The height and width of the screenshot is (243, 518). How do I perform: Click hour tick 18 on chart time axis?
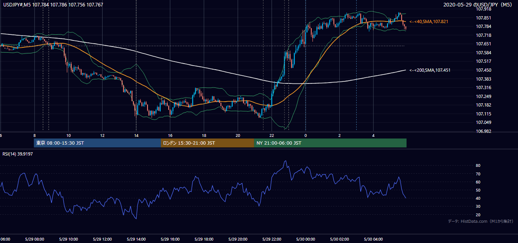204,136
